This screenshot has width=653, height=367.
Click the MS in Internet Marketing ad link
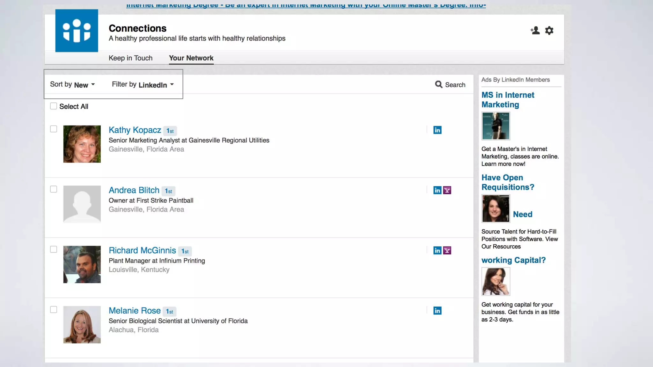tap(508, 100)
